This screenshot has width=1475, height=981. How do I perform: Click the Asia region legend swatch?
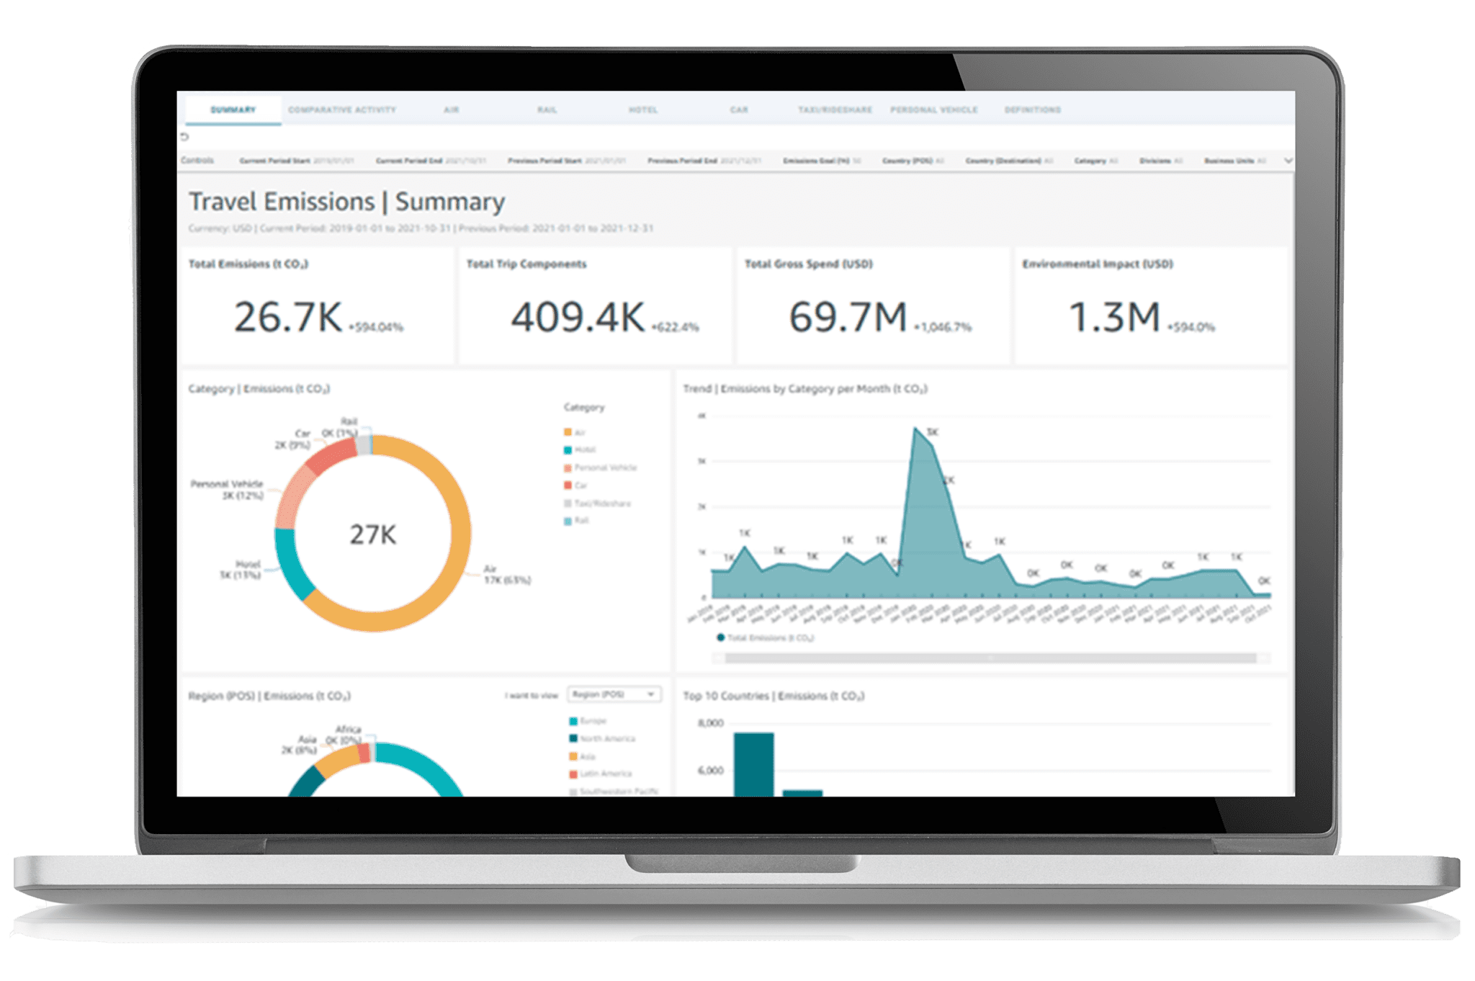point(573,756)
